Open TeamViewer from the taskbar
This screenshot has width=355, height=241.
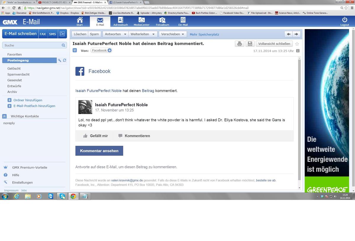coord(51,196)
